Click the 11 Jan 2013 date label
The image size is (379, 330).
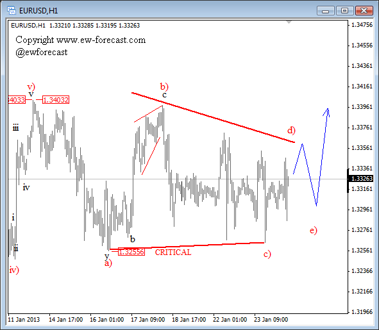24,320
